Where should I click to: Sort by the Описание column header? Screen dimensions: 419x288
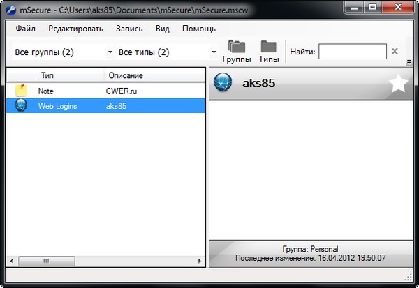pos(154,75)
